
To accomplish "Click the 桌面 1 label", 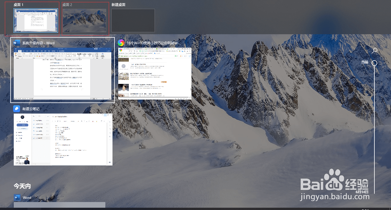I will point(19,5).
